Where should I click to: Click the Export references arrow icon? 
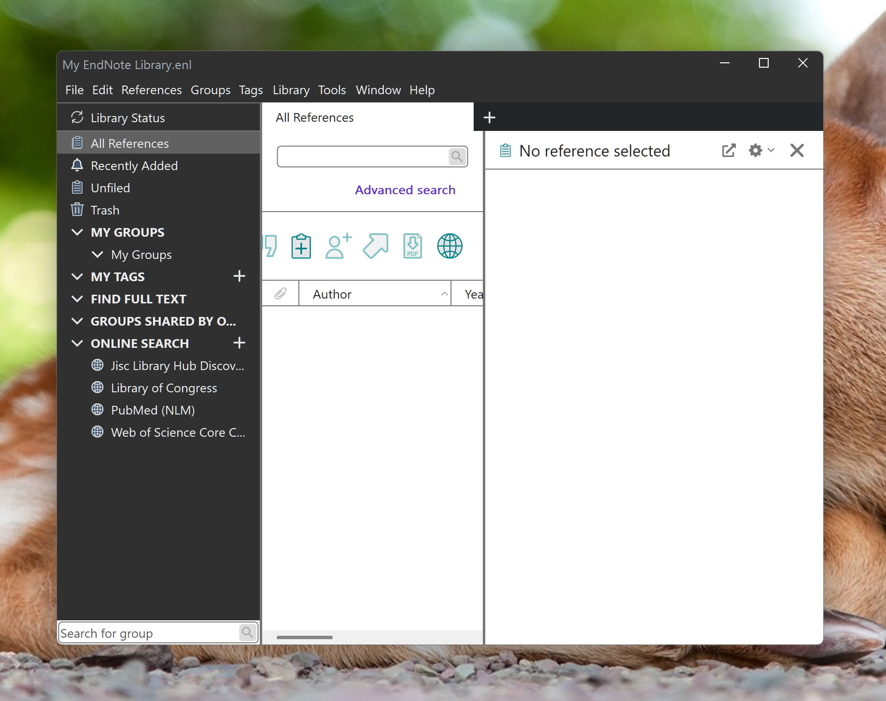376,246
